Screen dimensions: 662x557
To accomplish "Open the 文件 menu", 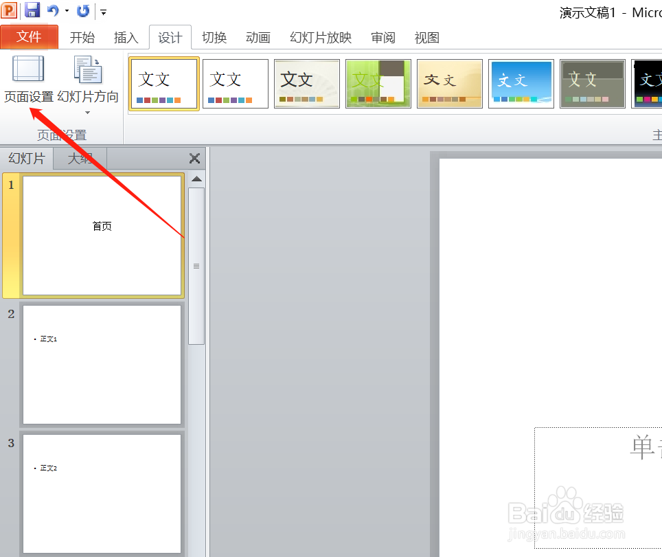I will [x=29, y=37].
